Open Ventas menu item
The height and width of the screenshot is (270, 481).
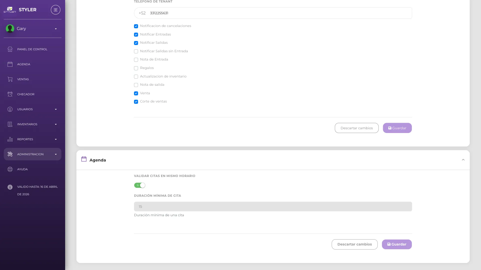[33, 79]
